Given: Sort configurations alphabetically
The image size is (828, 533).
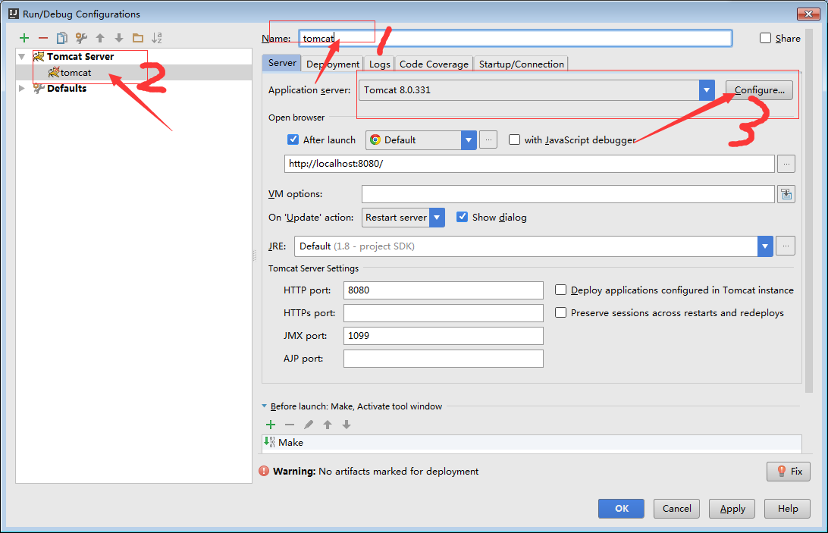Looking at the screenshot, I should coord(157,38).
